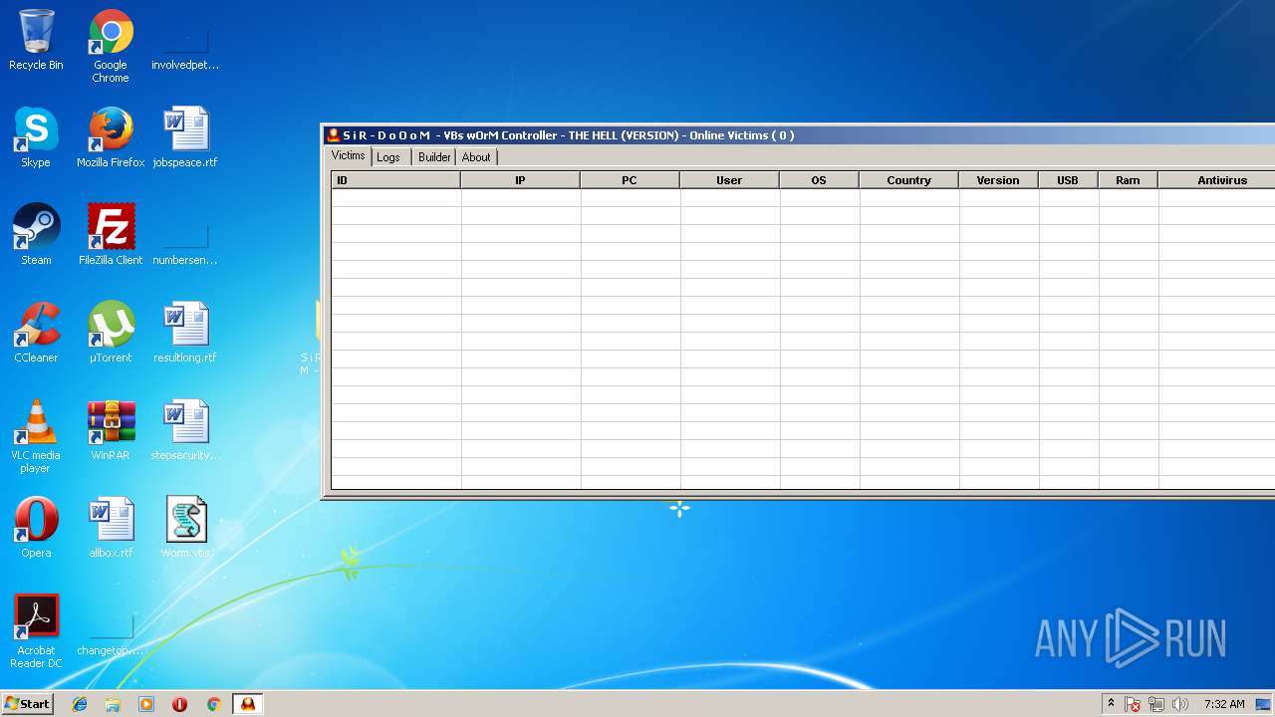Screen dimensions: 1275x717
Task: Select the WinRAR desktop icon
Action: [111, 430]
